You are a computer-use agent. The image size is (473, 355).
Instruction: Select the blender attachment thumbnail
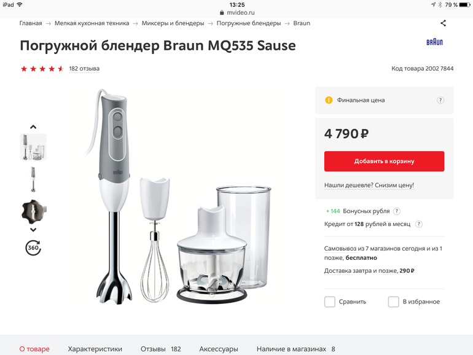point(33,211)
